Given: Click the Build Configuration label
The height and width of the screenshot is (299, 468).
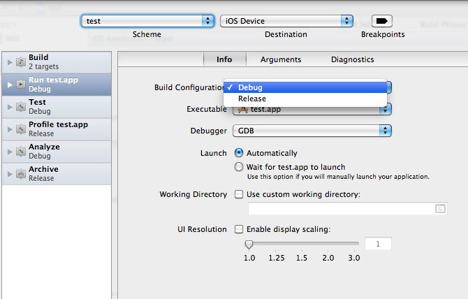Looking at the screenshot, I should (x=189, y=87).
